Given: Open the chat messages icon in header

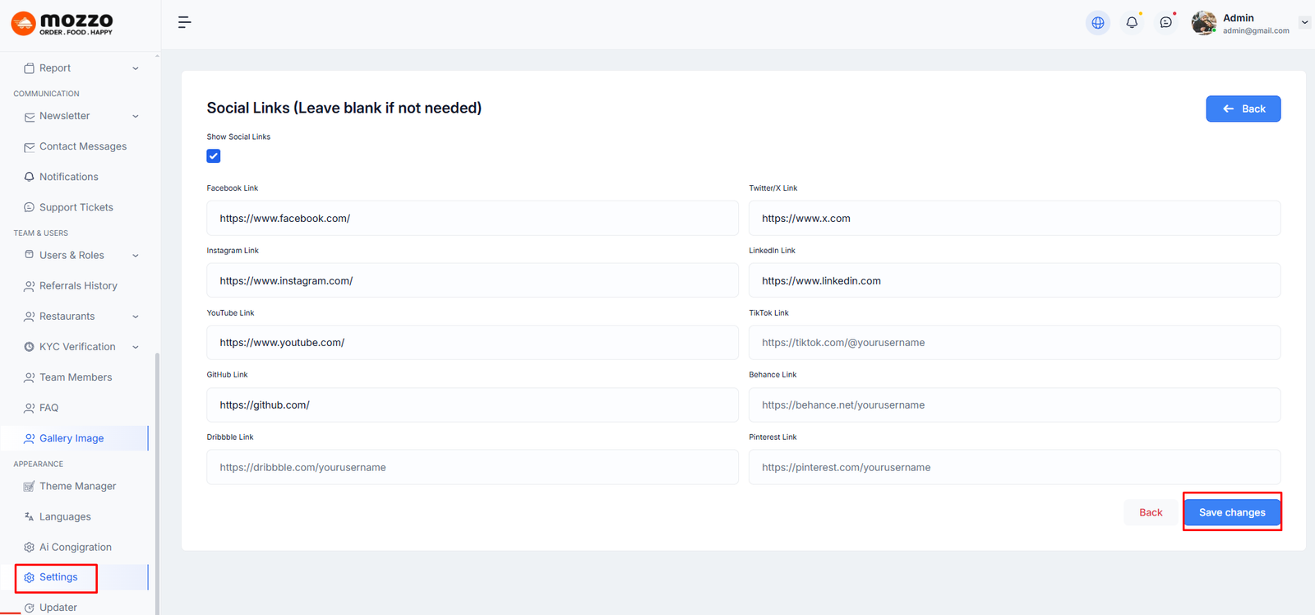Looking at the screenshot, I should coord(1165,23).
